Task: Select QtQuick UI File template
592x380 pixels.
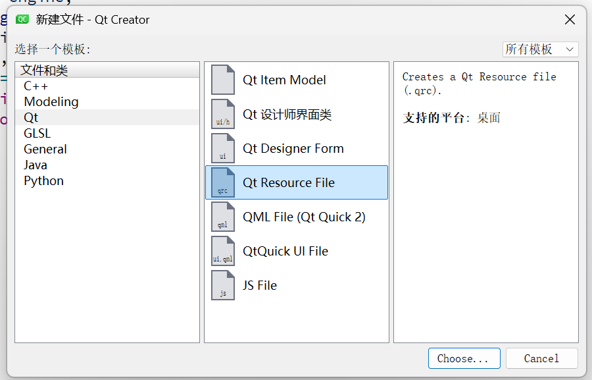Action: pyautogui.click(x=297, y=251)
